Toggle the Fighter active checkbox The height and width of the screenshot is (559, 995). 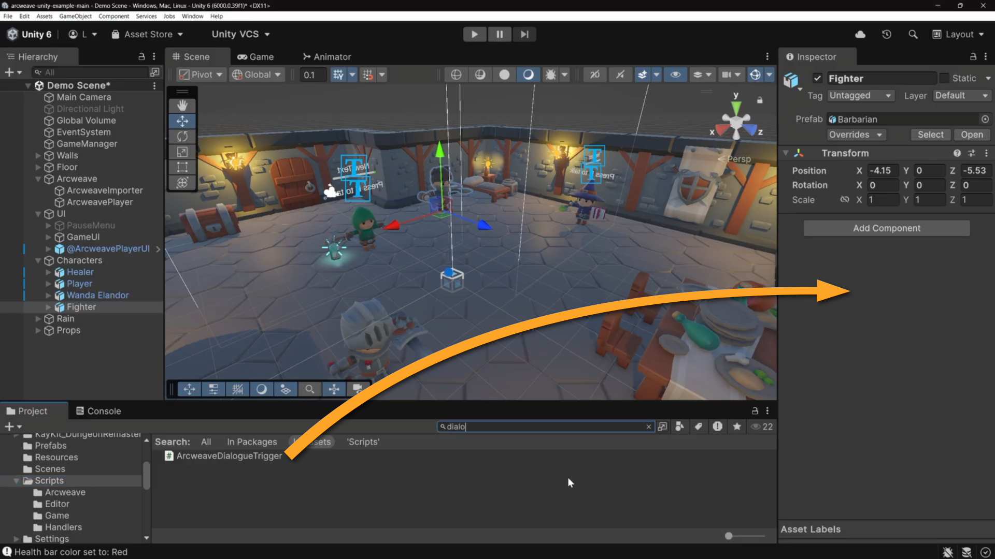tap(817, 78)
